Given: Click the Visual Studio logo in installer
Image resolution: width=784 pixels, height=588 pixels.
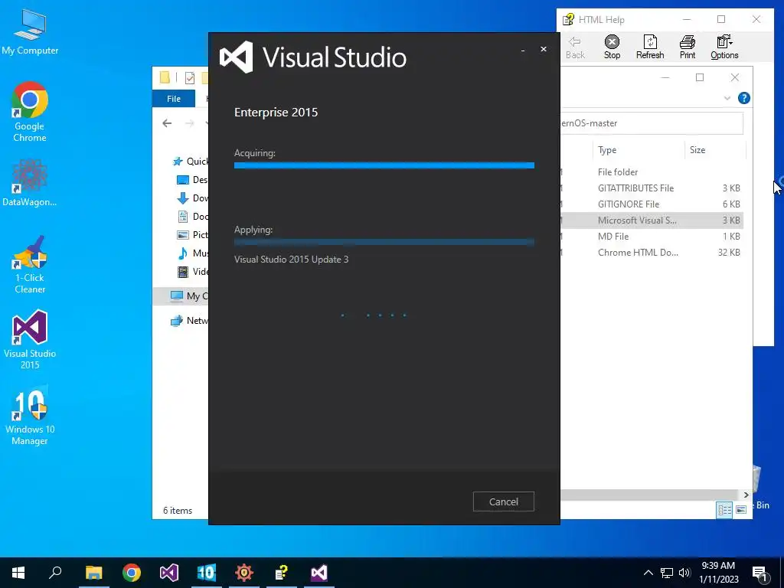Looking at the screenshot, I should (x=236, y=57).
